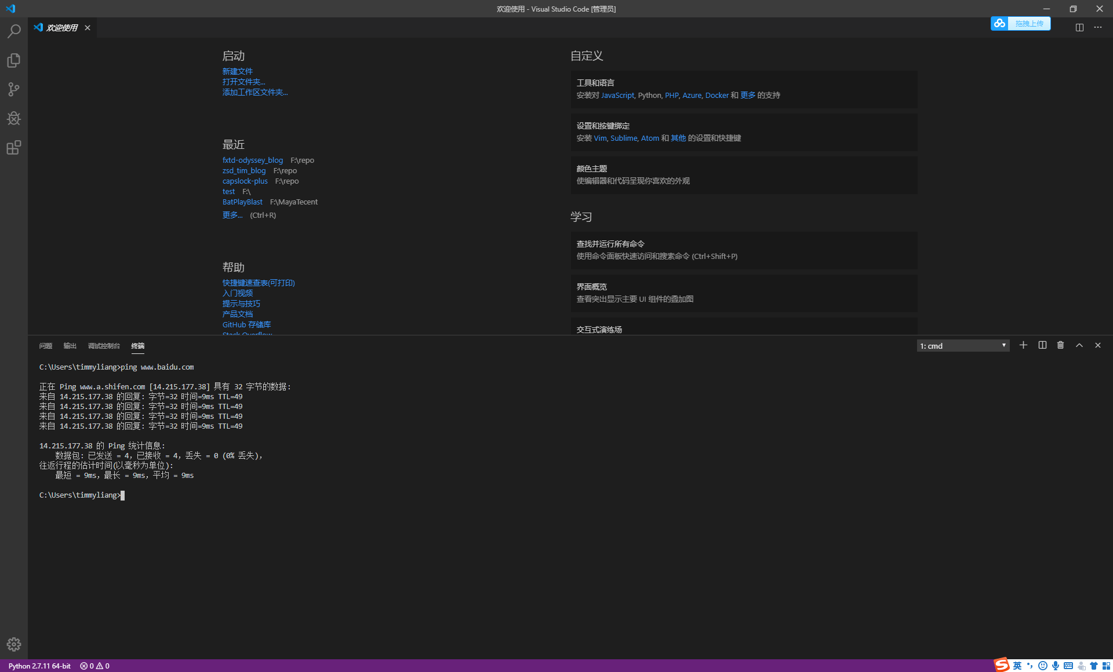The image size is (1113, 672).
Task: Click the terminal prompt C:\Users\timmyliang>
Action: [80, 495]
